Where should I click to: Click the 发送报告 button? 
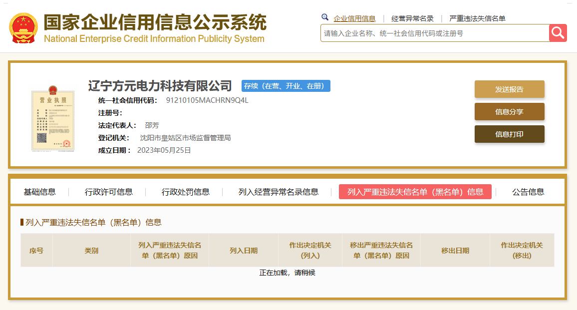pyautogui.click(x=509, y=89)
